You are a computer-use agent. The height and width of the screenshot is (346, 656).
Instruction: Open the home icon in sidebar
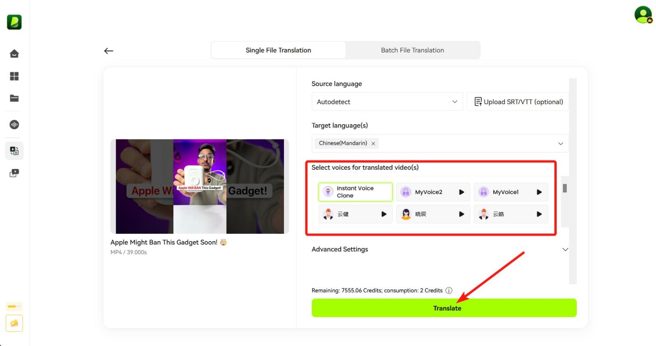(x=14, y=54)
